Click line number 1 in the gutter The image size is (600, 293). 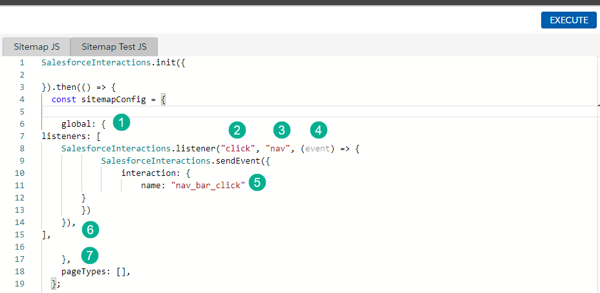click(21, 63)
